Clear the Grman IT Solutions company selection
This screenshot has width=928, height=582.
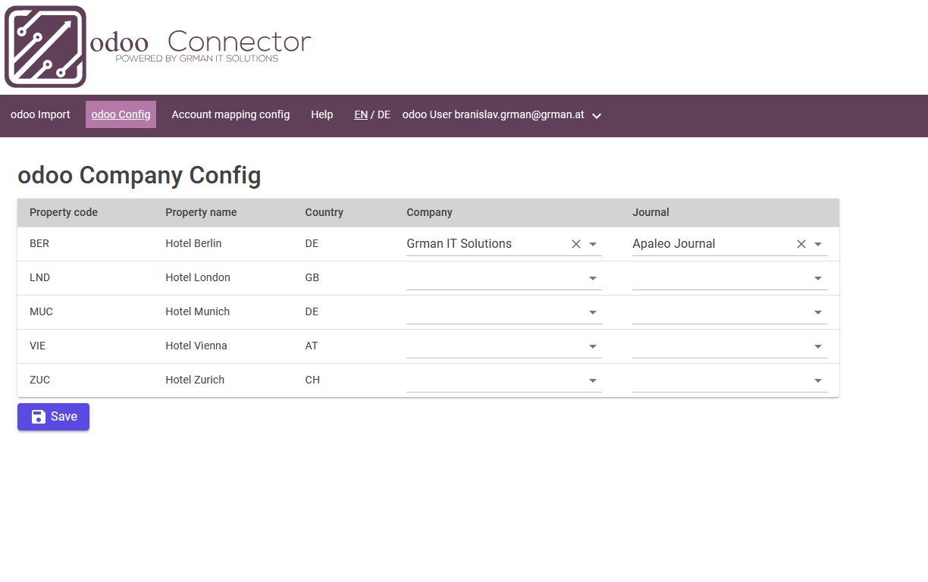pyautogui.click(x=575, y=243)
